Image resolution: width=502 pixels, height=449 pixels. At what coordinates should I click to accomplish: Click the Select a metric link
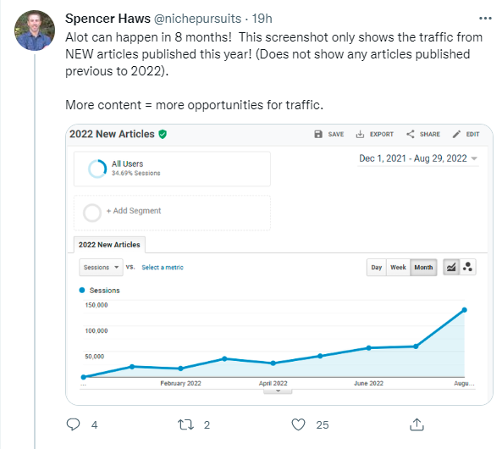(x=163, y=268)
